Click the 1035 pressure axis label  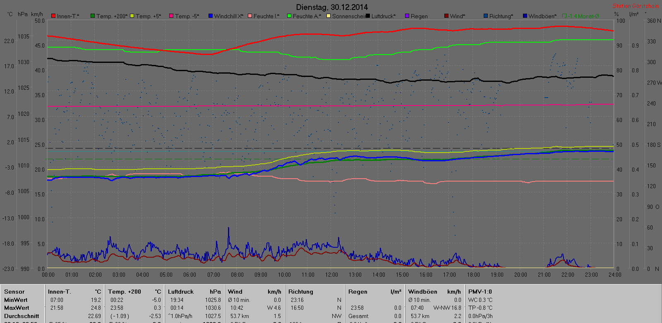24,36
